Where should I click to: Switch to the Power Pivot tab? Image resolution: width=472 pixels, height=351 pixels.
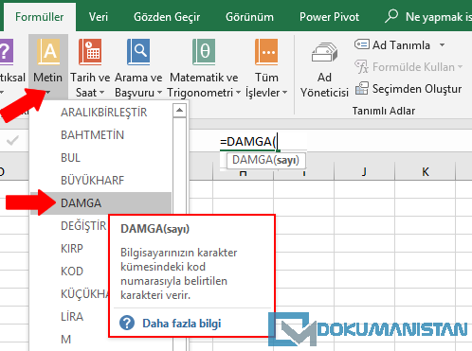coord(329,17)
